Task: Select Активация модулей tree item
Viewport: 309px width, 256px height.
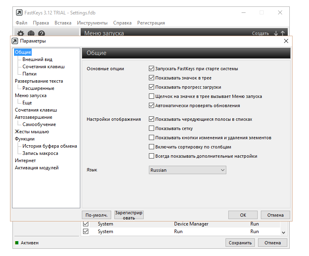Action: [37, 168]
